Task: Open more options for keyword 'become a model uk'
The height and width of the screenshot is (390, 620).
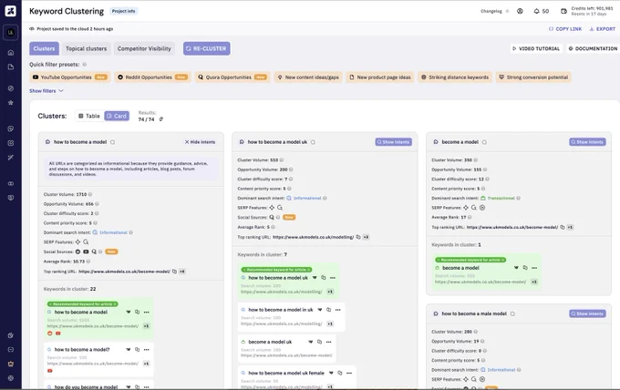Action: coord(329,342)
